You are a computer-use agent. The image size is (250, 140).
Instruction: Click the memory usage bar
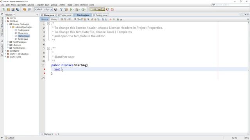97,9
